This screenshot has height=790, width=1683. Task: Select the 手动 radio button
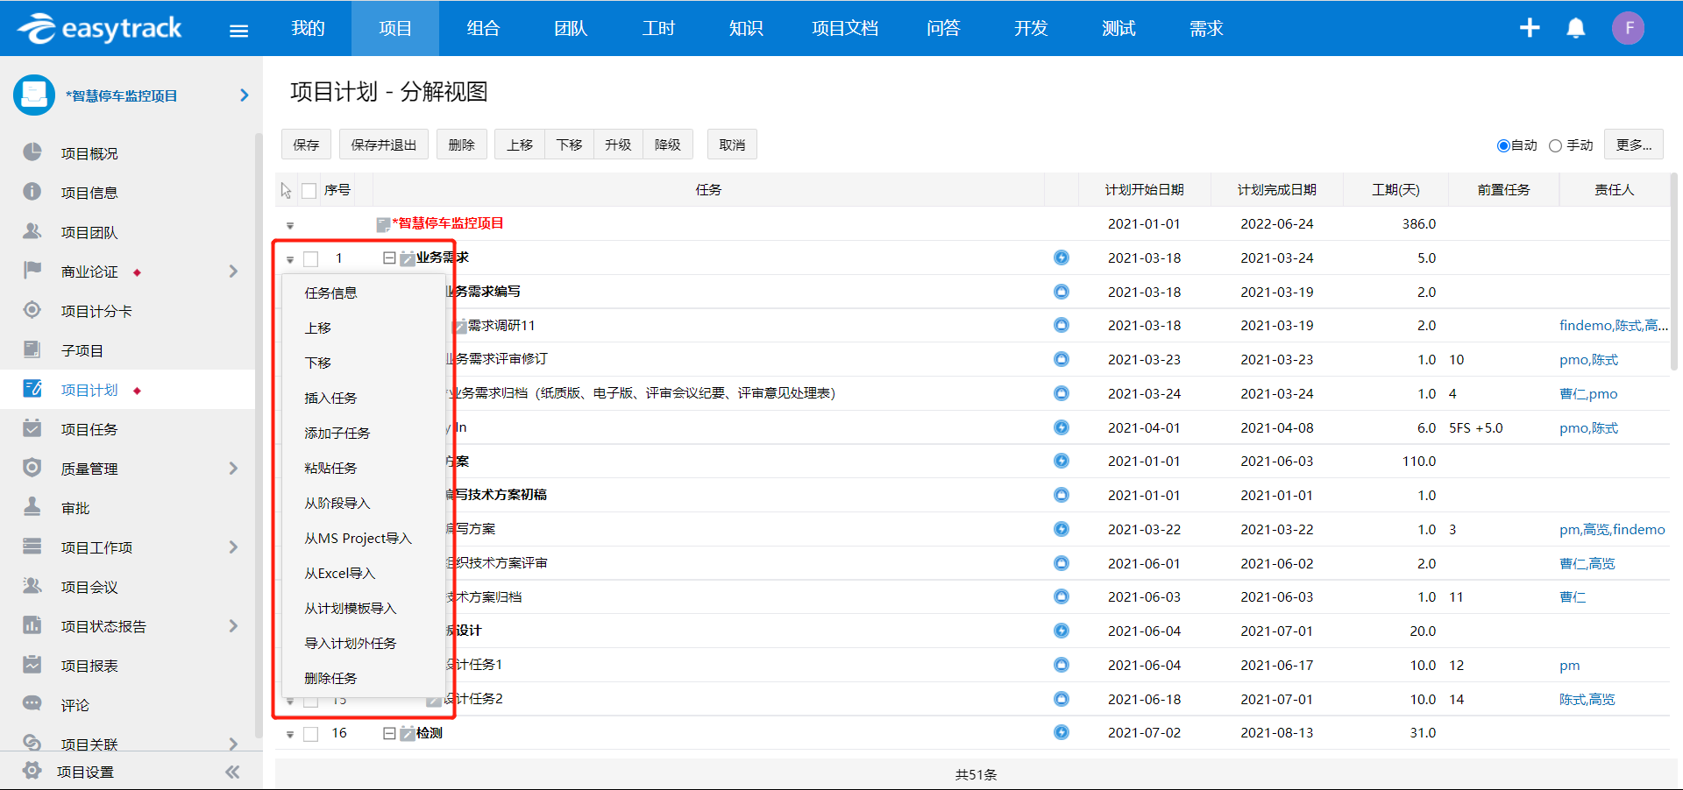pyautogui.click(x=1555, y=145)
